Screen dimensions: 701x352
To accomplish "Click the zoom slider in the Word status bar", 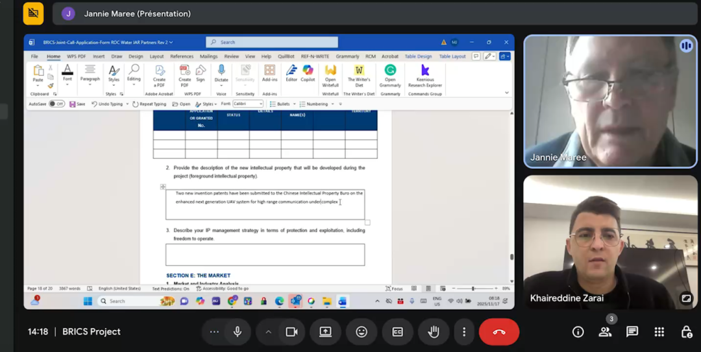I will click(x=473, y=288).
